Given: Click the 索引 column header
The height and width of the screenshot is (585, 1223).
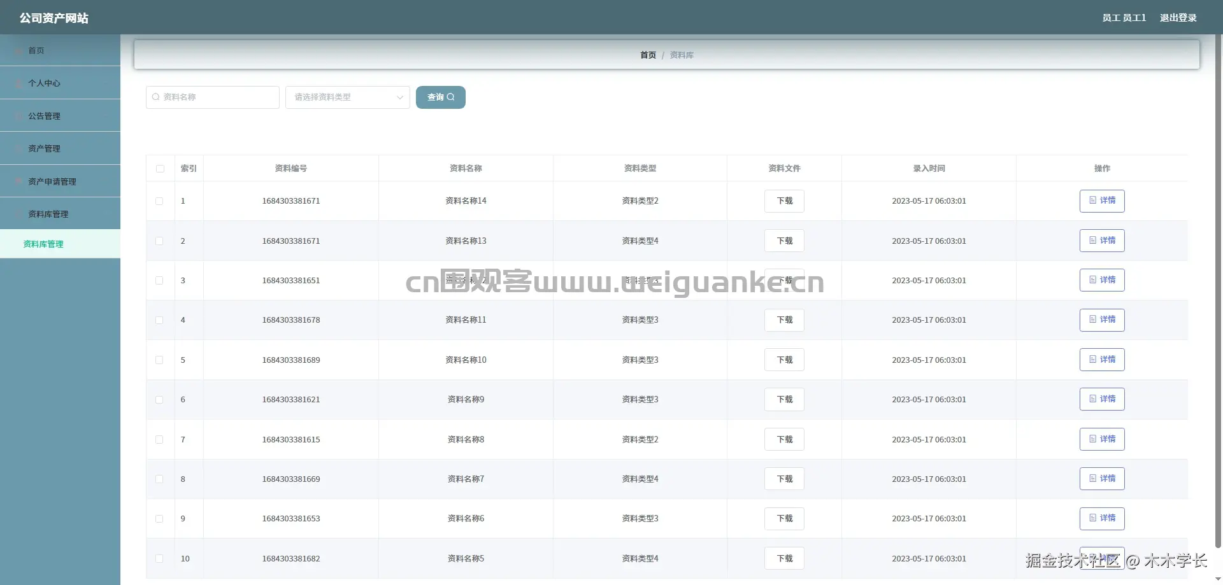Looking at the screenshot, I should (189, 169).
